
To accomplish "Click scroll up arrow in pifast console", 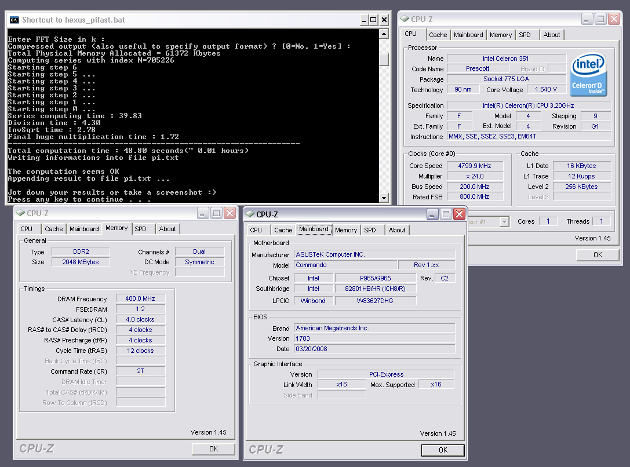I will 384,34.
